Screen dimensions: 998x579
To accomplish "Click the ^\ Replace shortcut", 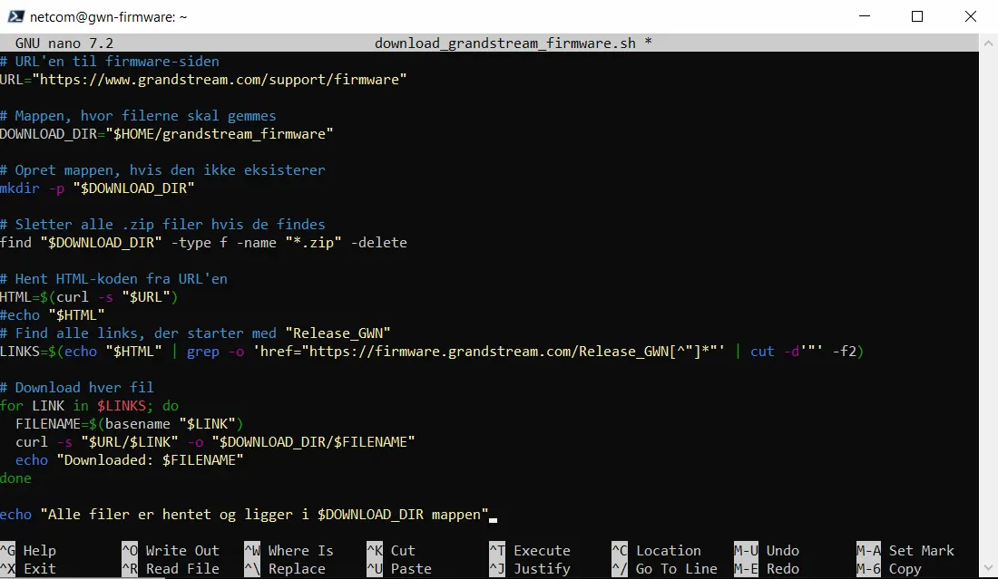I will (x=285, y=569).
